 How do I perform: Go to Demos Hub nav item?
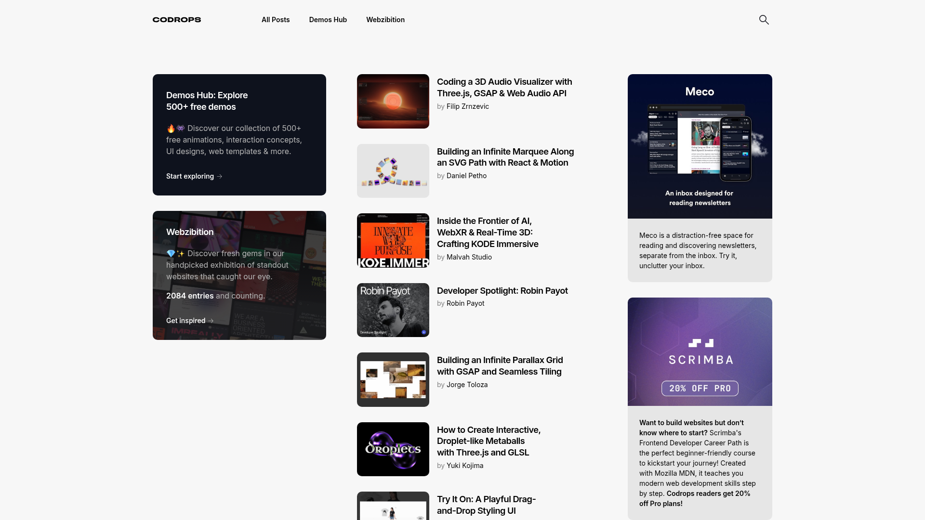click(328, 20)
